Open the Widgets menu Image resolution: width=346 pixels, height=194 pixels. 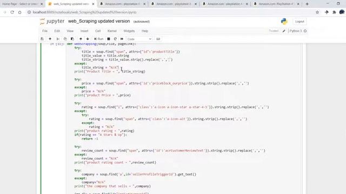[129, 31]
